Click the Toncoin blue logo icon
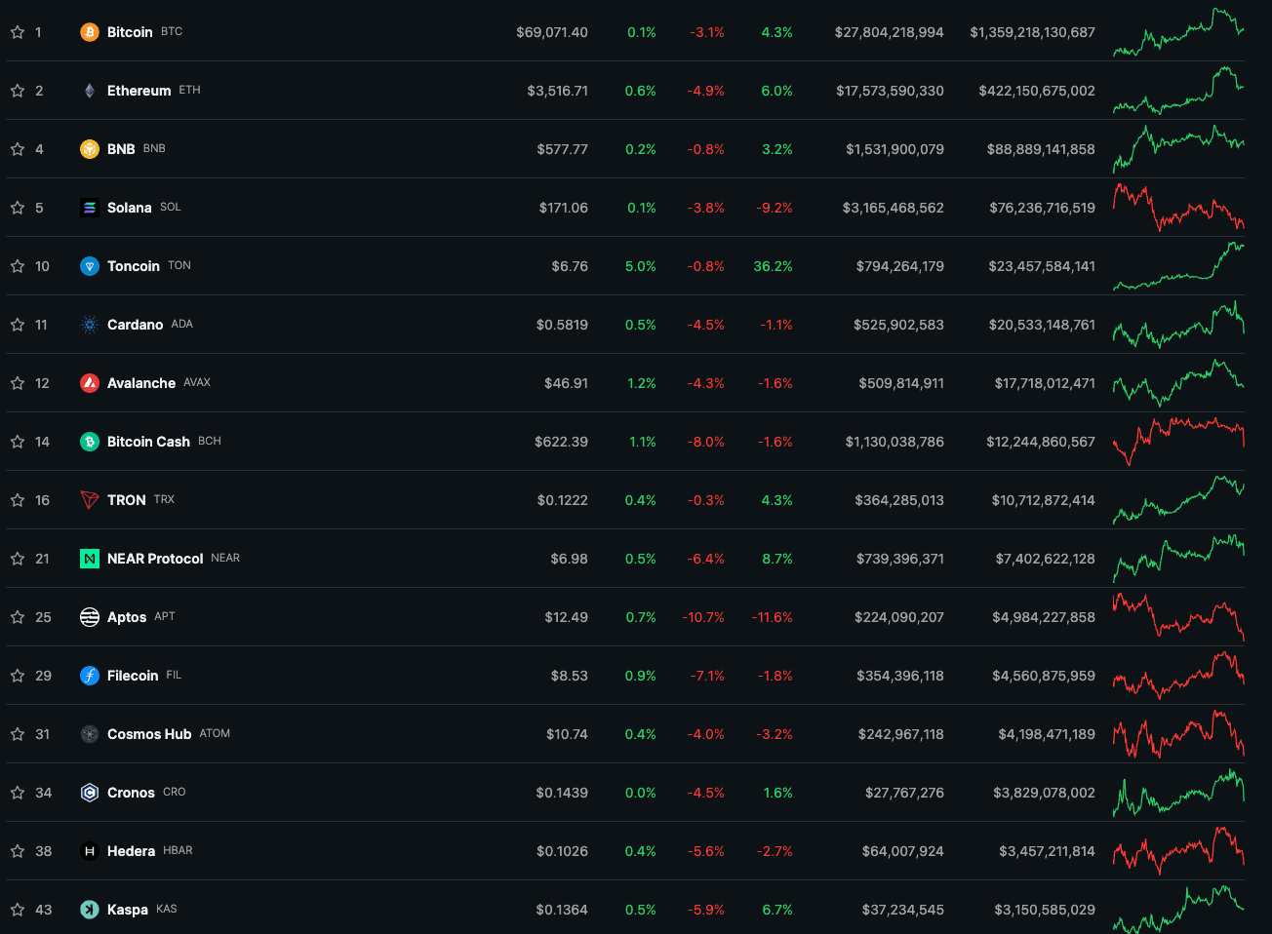Image resolution: width=1272 pixels, height=934 pixels. pos(90,266)
